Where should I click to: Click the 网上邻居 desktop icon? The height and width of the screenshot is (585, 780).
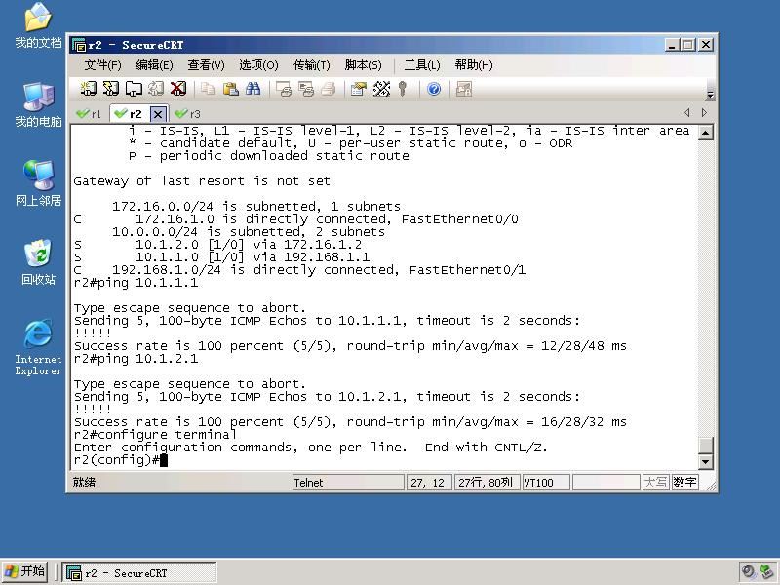pyautogui.click(x=38, y=183)
